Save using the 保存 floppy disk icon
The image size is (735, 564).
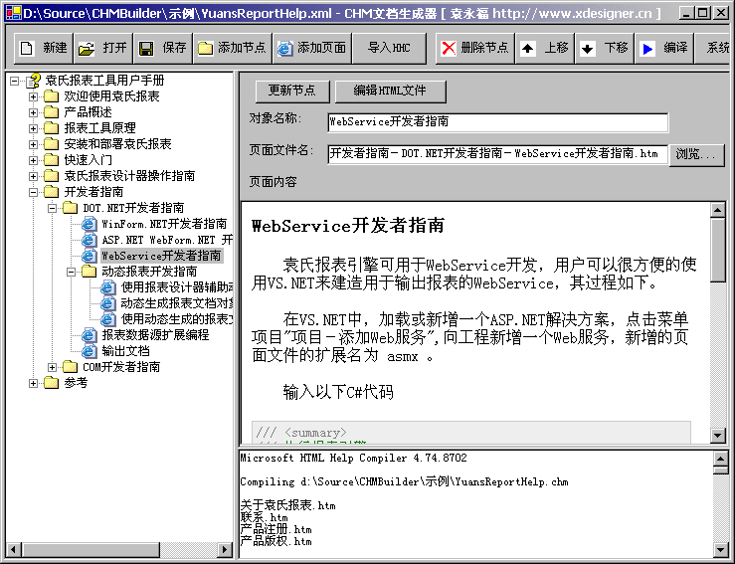pyautogui.click(x=146, y=48)
